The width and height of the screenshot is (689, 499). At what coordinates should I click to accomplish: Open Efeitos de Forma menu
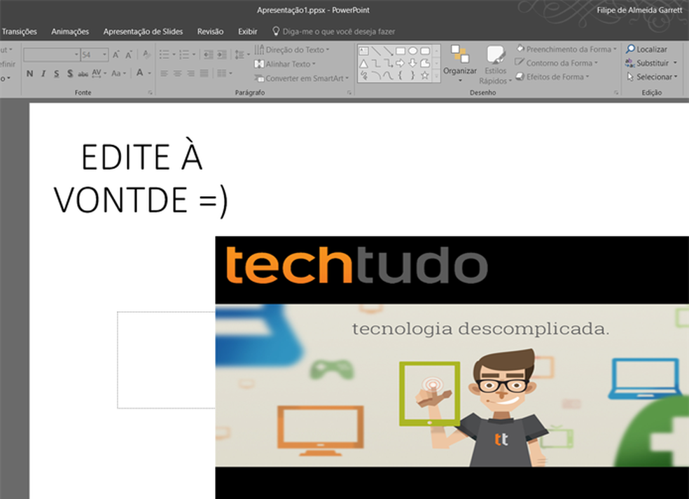(x=552, y=77)
